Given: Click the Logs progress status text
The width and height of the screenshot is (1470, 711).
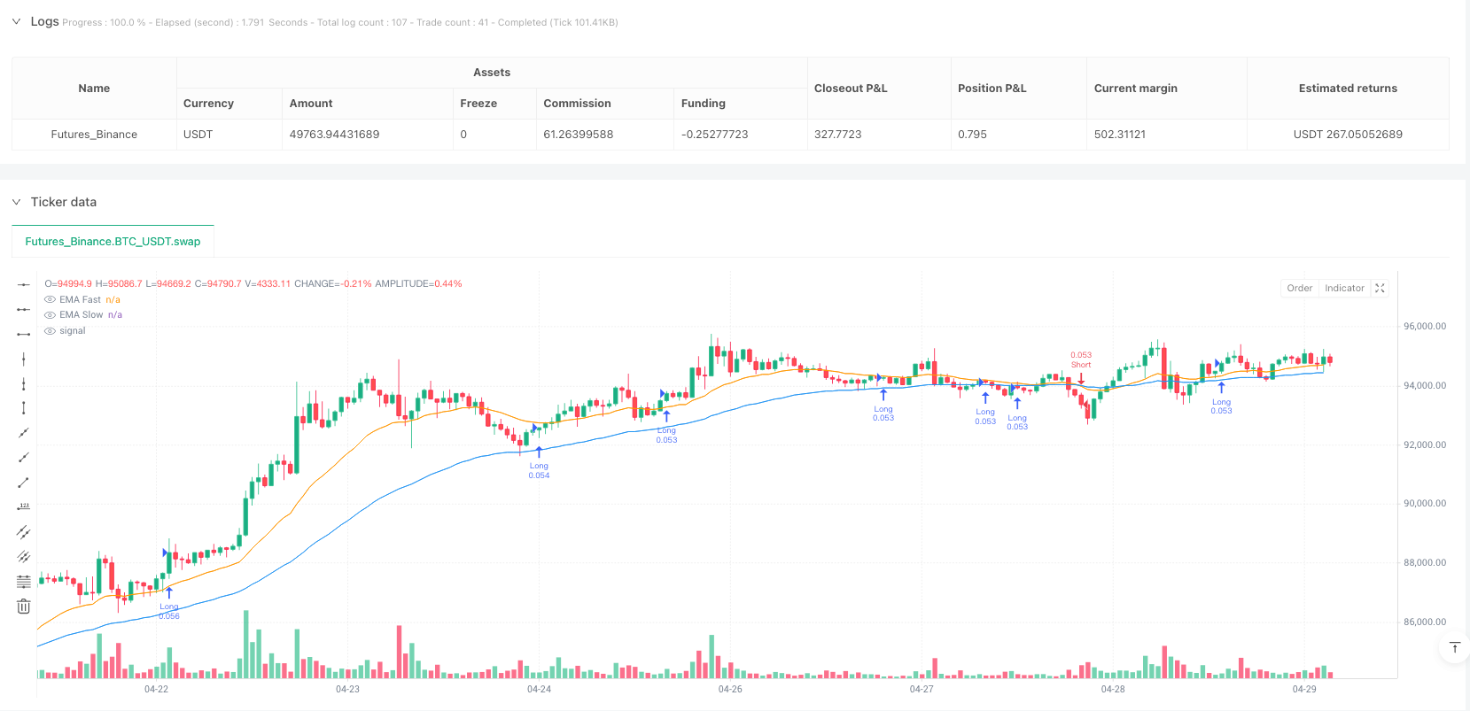Looking at the screenshot, I should tap(340, 22).
